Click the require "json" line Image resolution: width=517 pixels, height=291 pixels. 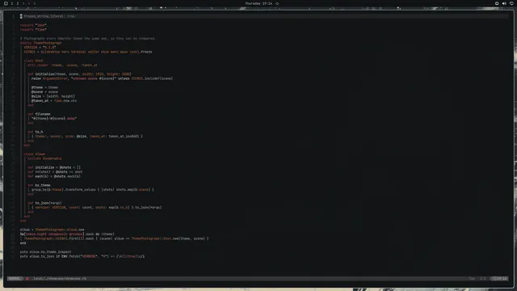coord(33,25)
